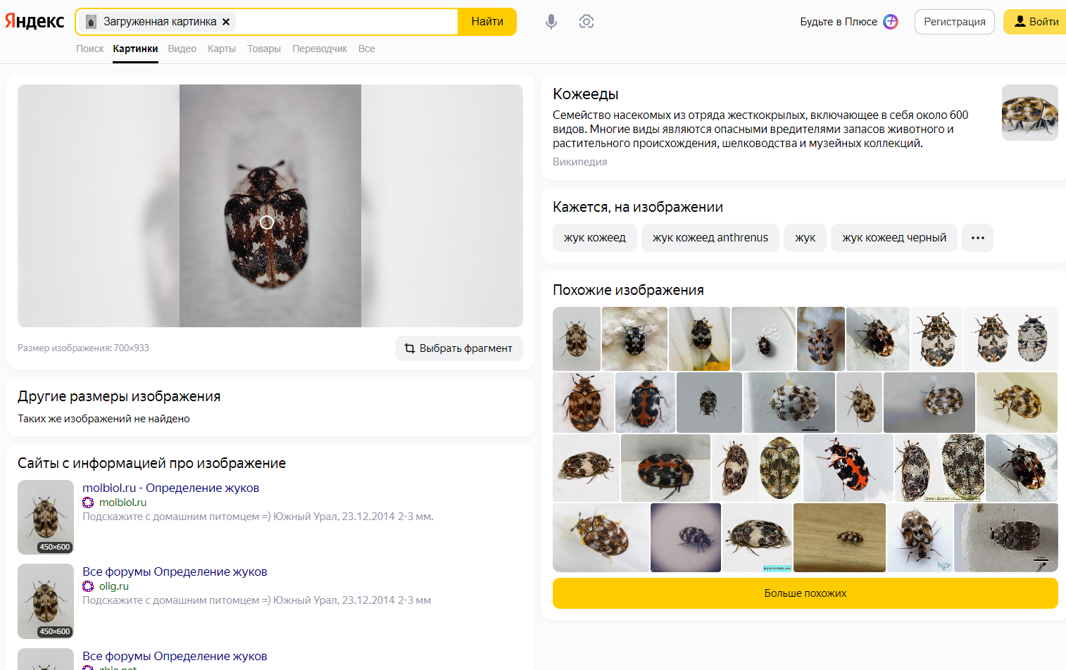Click inside the search input field

[345, 22]
